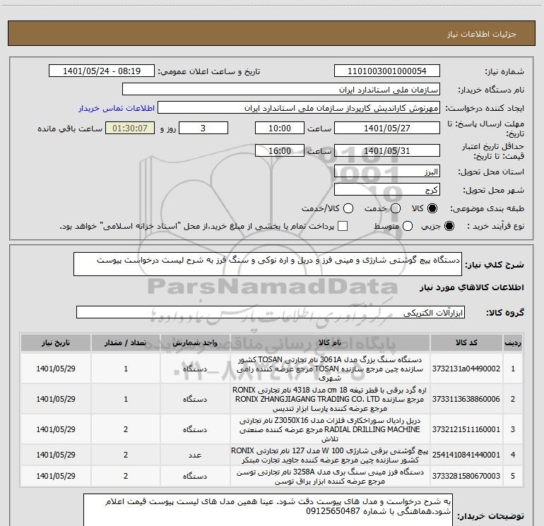
Task: Click the شماره نیاز field 1101003001000054
Action: click(387, 71)
